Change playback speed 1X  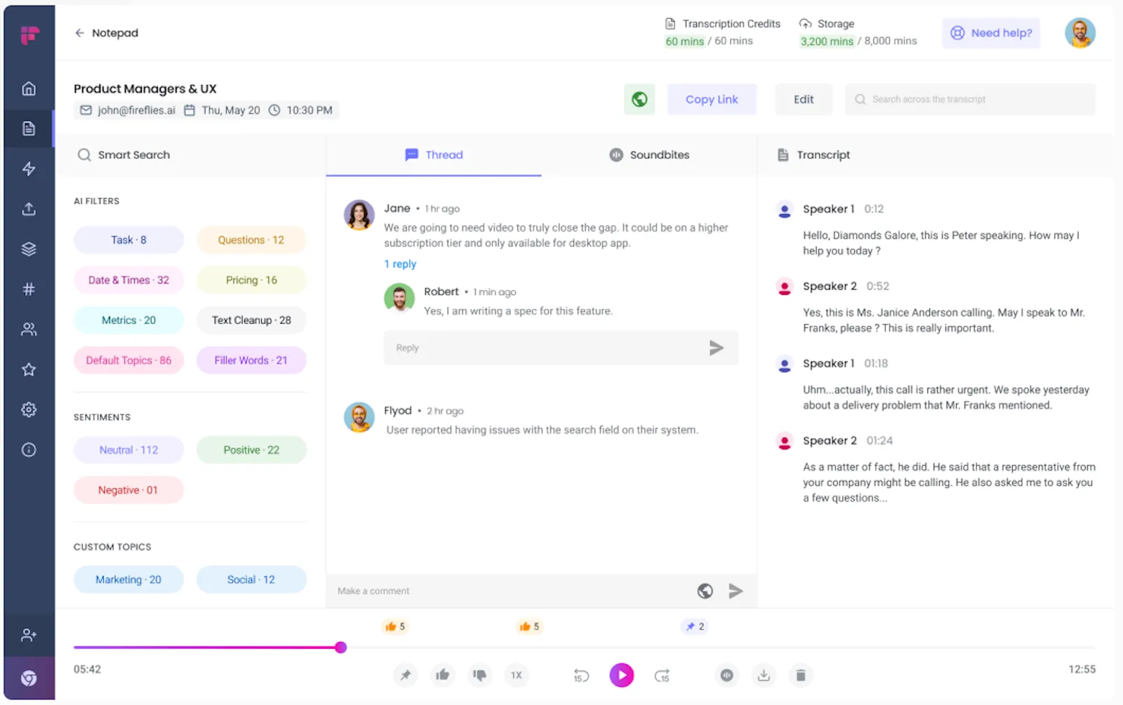coord(517,676)
